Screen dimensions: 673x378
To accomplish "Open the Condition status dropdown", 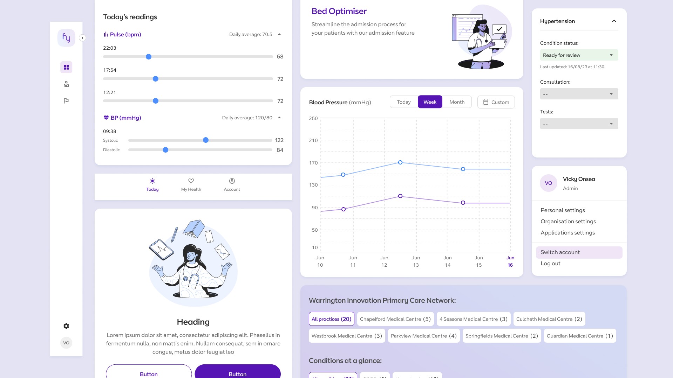I will (579, 55).
